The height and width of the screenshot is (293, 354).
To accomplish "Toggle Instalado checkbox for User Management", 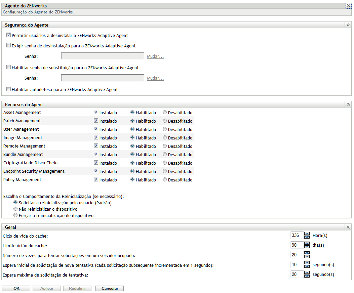I will [x=96, y=129].
